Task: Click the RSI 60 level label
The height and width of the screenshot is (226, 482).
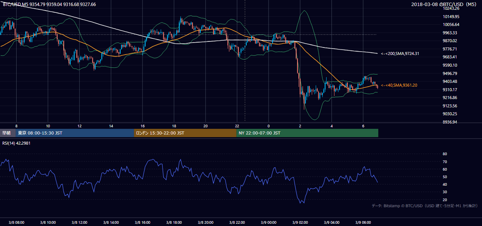Action: pyautogui.click(x=445, y=169)
